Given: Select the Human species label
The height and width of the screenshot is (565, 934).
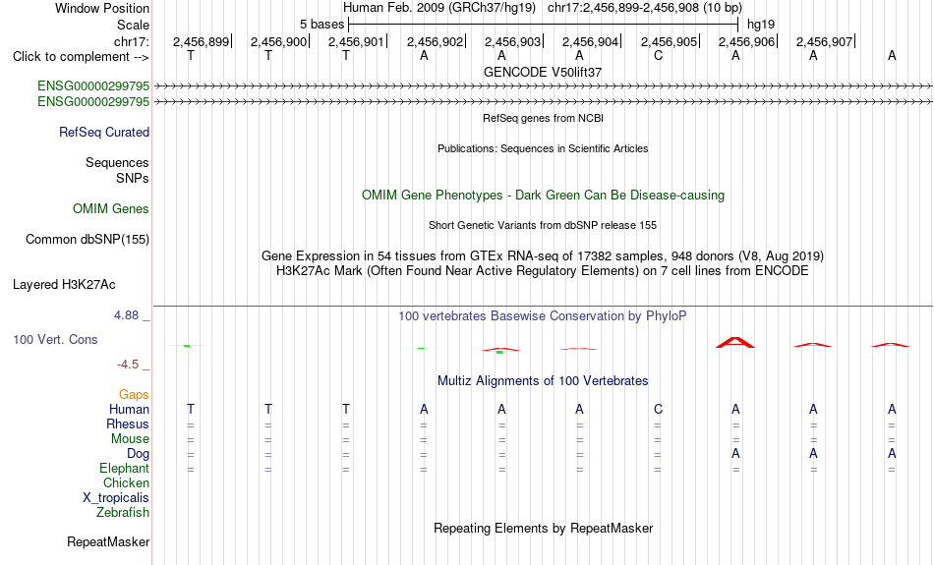Looking at the screenshot, I should tap(129, 409).
